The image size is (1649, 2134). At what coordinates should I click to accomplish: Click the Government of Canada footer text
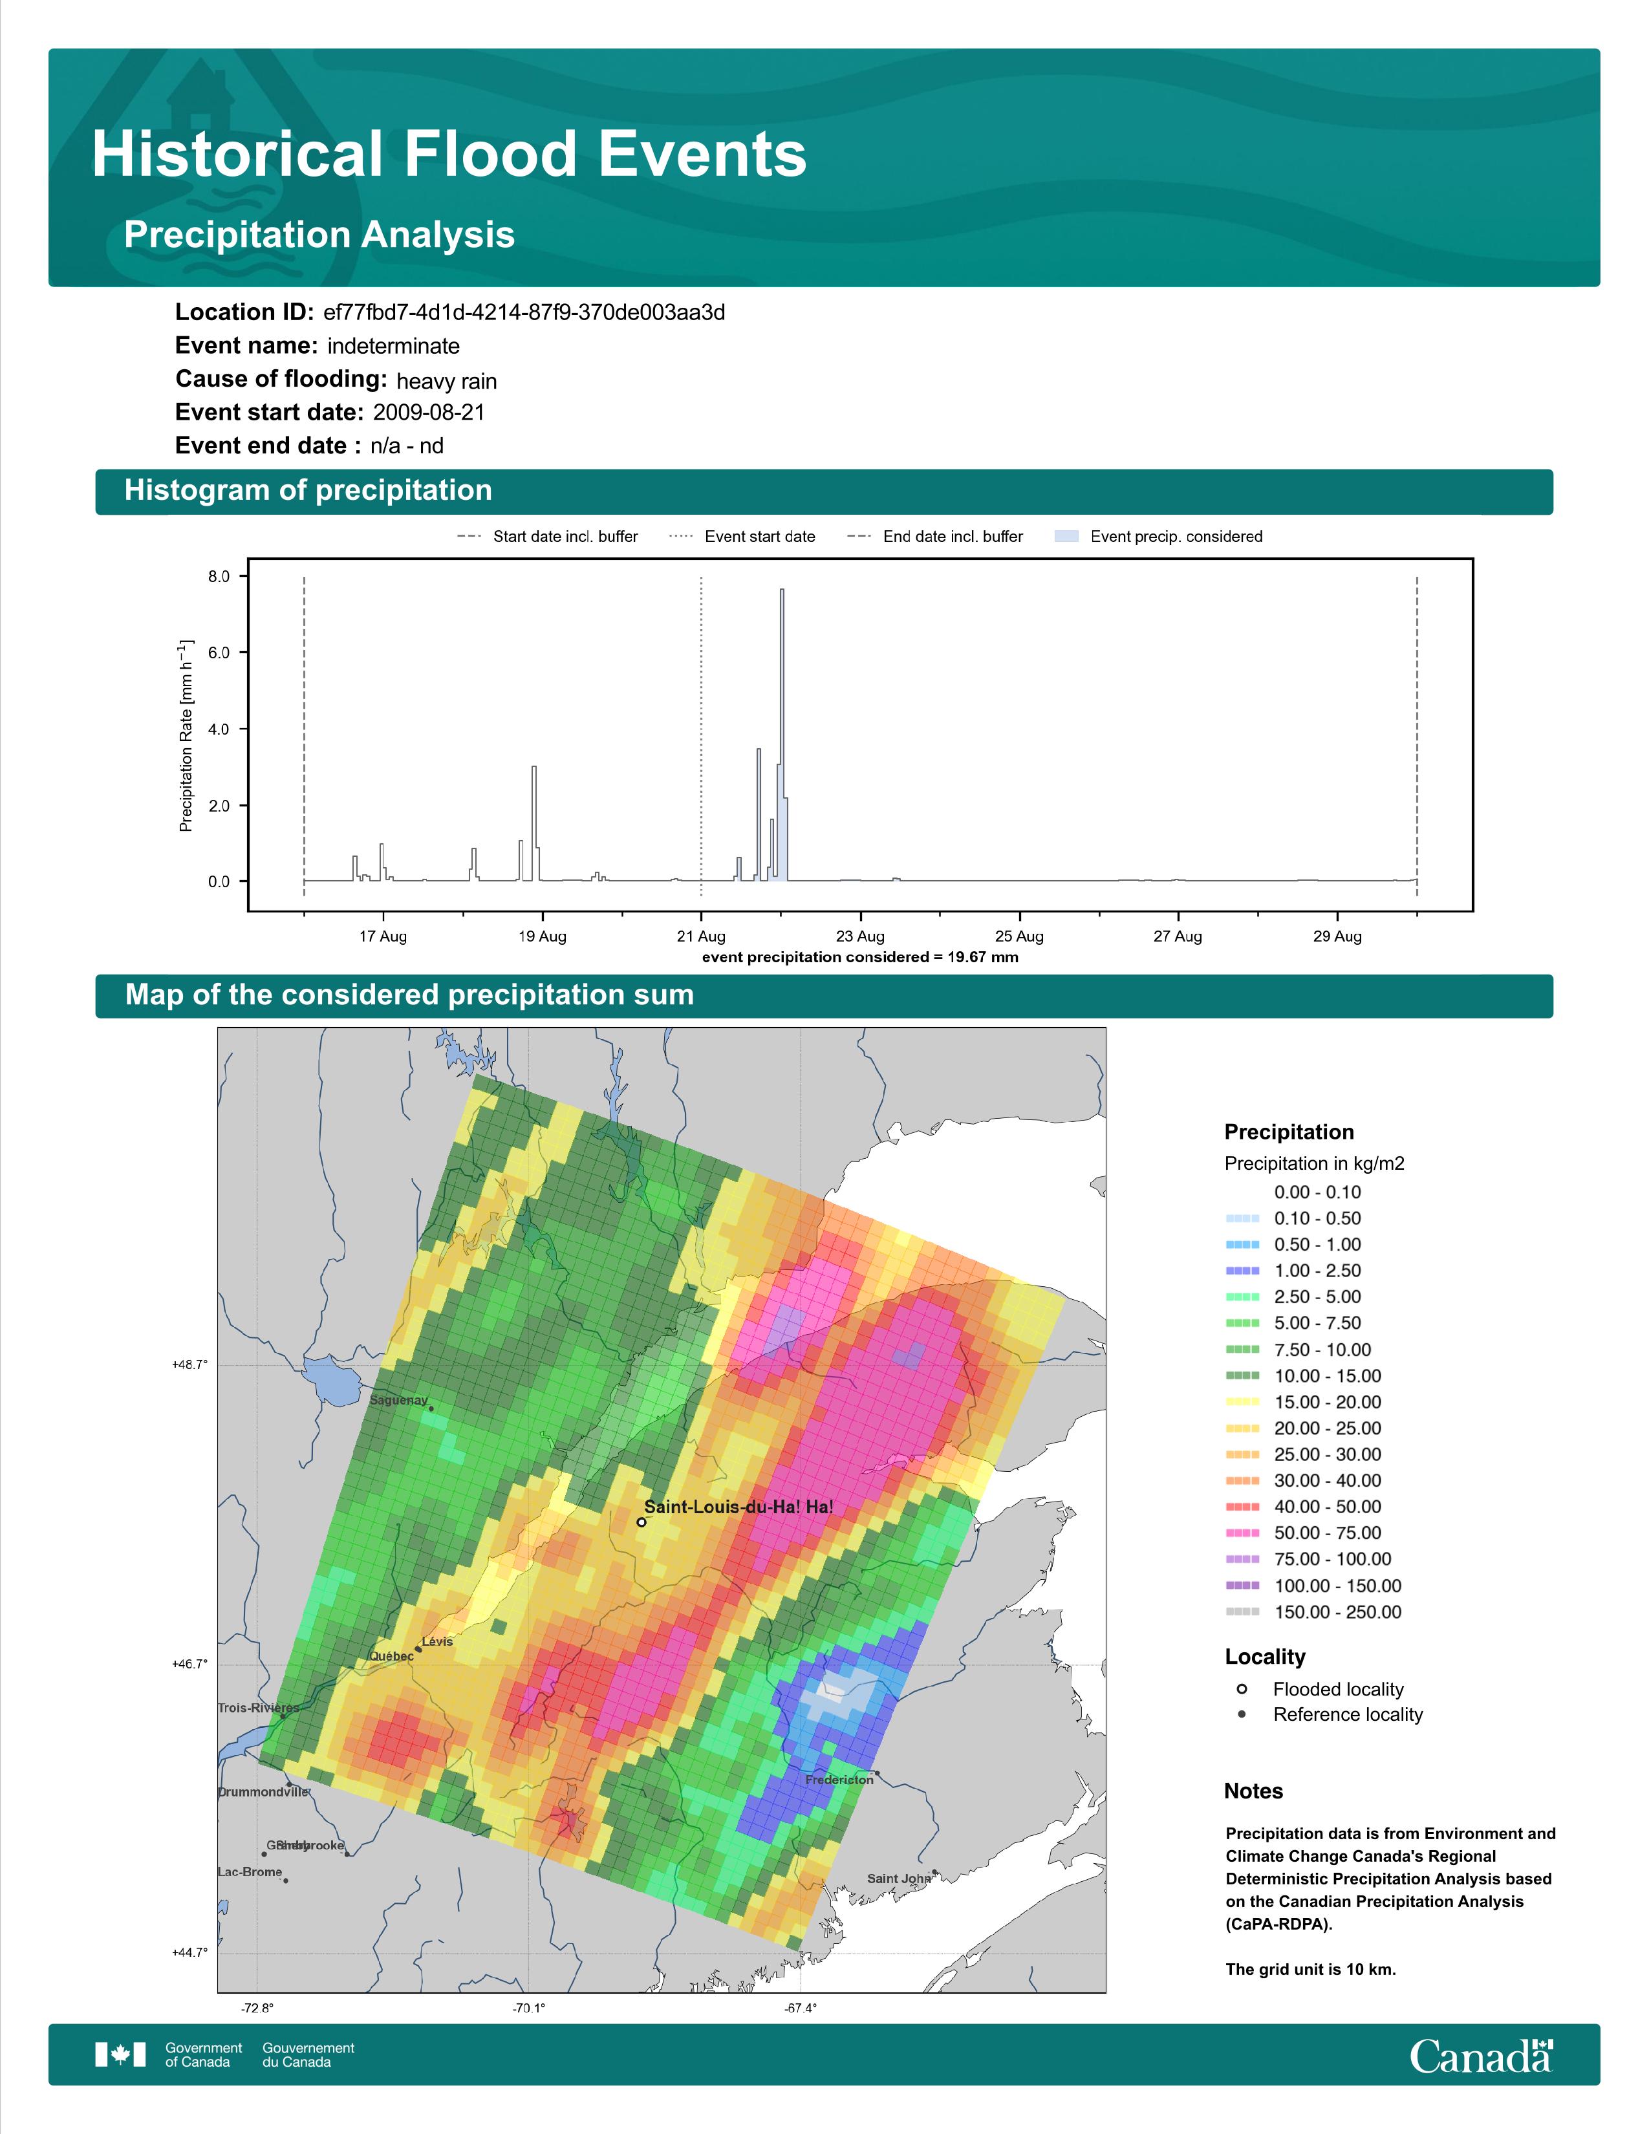coord(203,2055)
